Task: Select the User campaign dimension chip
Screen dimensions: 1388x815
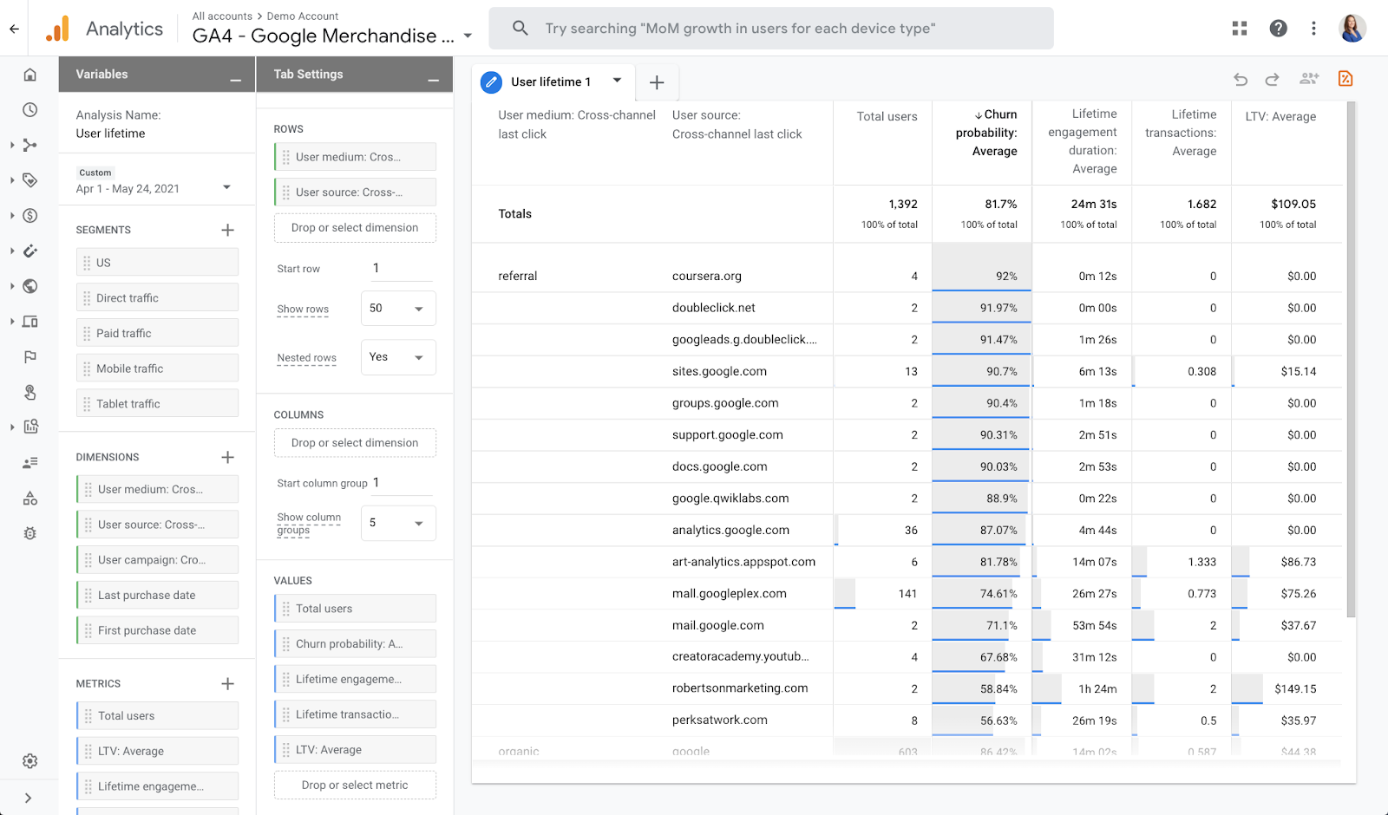Action: [157, 559]
